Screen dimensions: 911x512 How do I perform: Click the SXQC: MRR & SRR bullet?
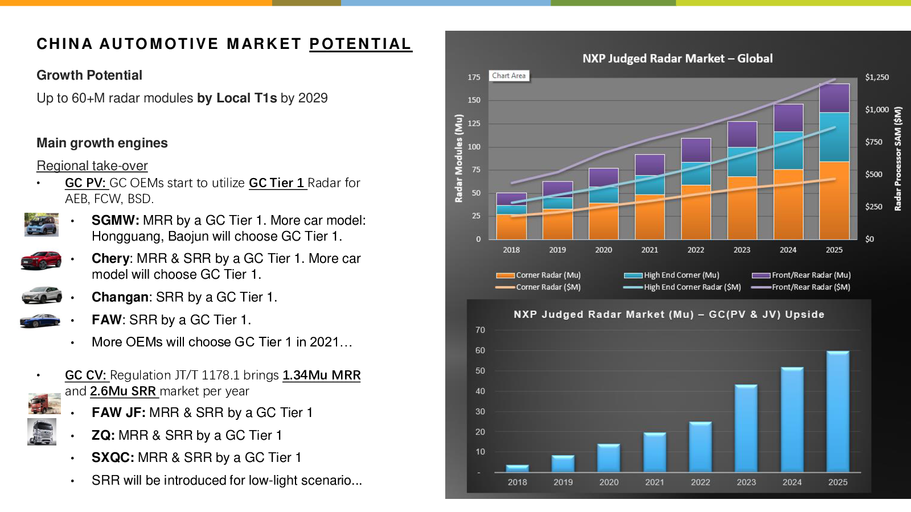(196, 457)
